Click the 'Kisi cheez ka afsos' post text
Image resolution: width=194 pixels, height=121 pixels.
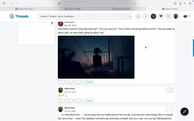116,31
